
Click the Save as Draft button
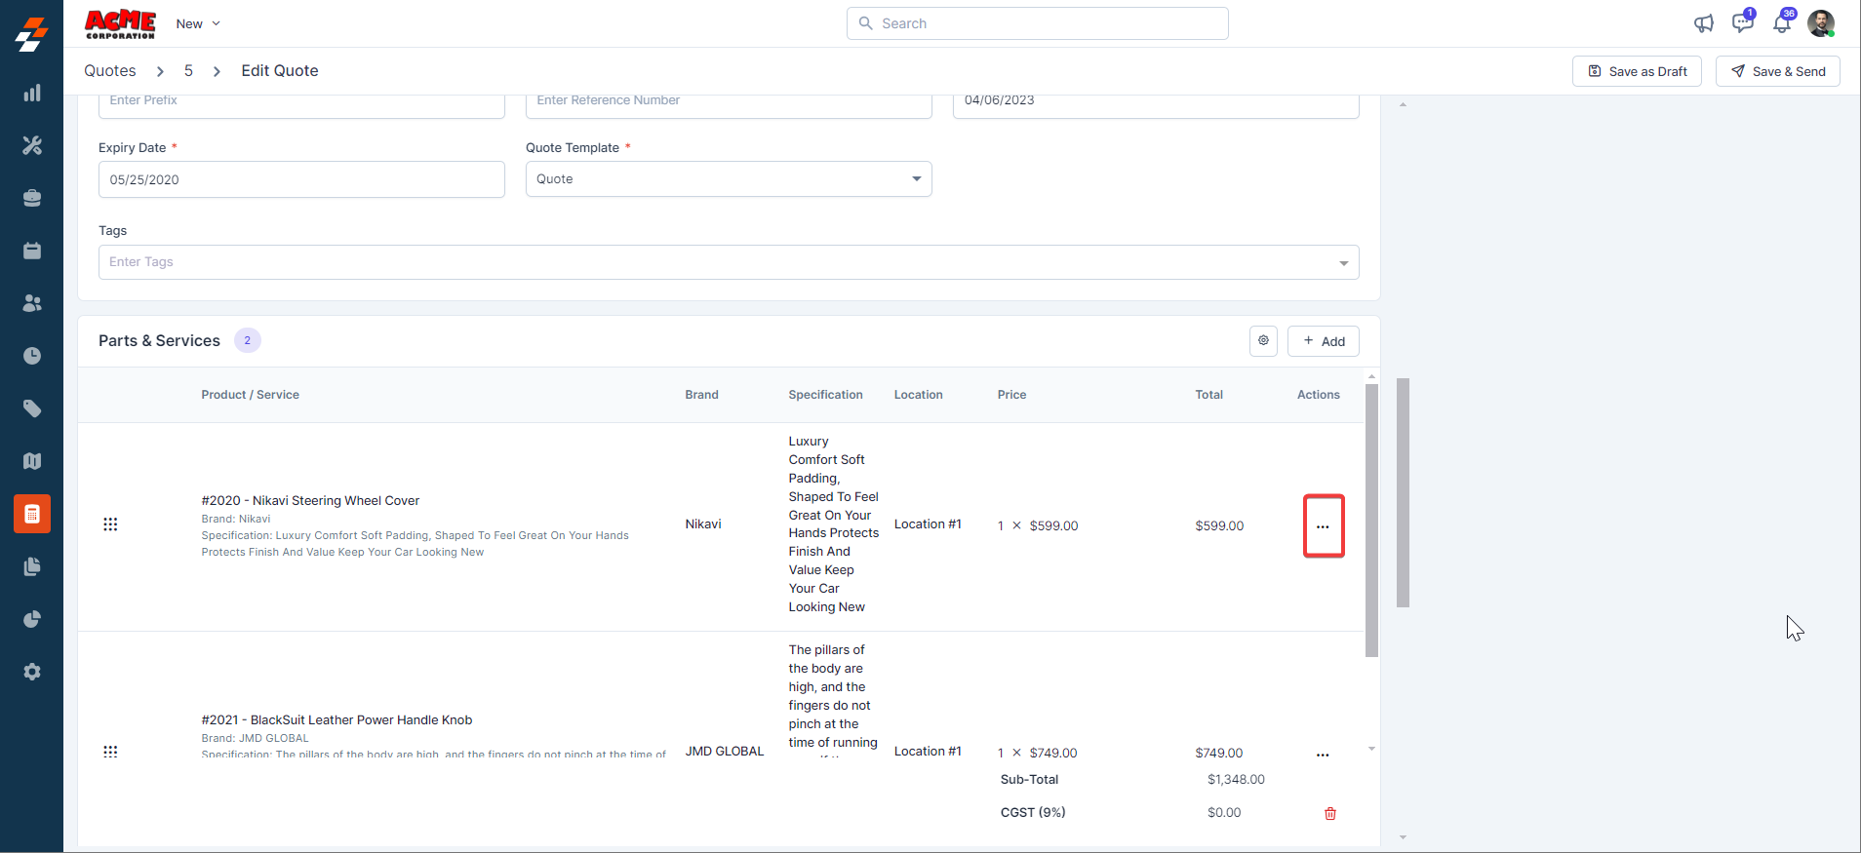pos(1637,71)
